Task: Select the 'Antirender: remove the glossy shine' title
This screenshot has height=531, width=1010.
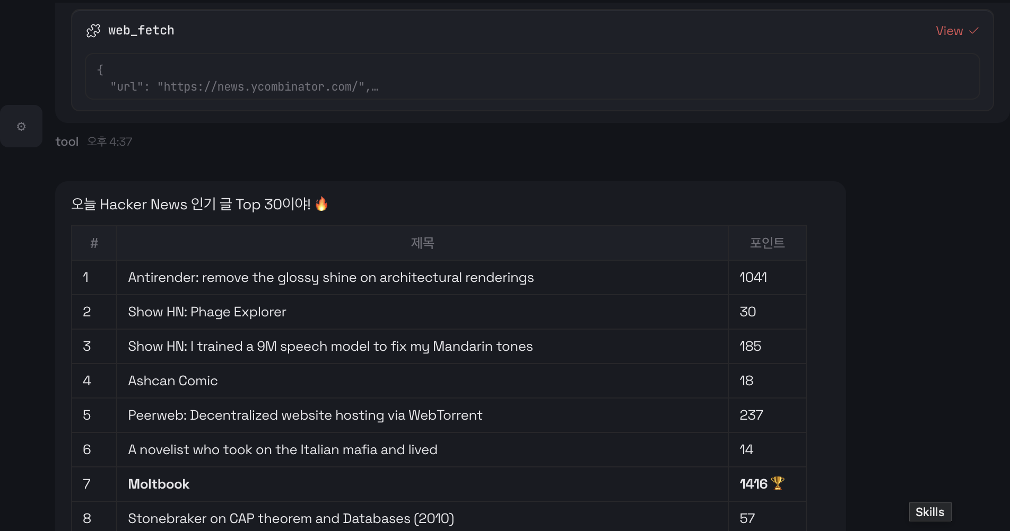Action: (x=331, y=277)
